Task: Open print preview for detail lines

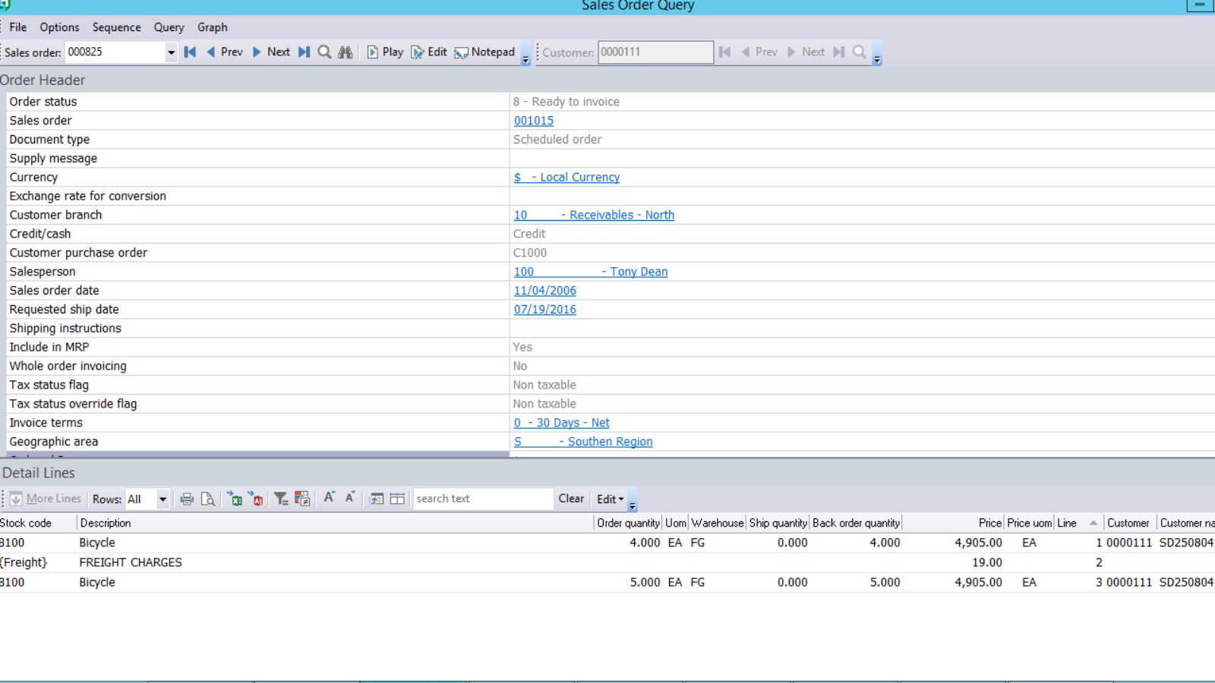Action: [x=208, y=499]
